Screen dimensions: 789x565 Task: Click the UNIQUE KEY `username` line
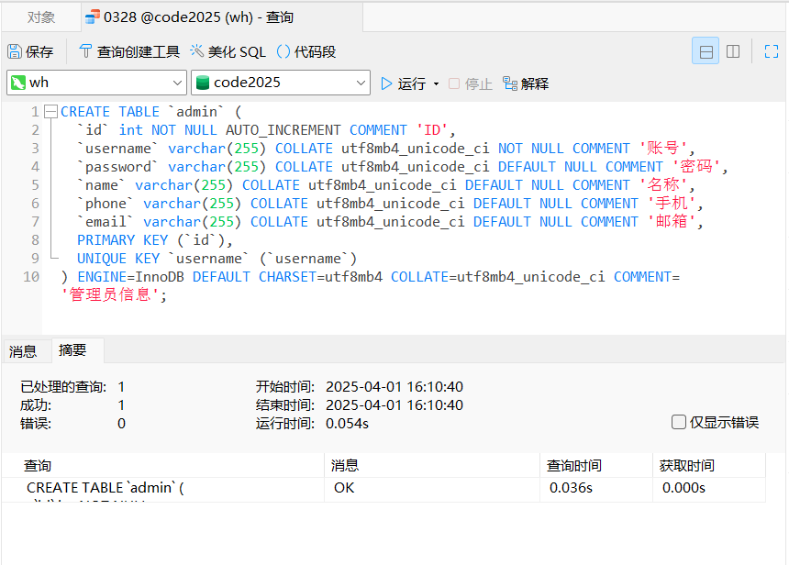217,258
